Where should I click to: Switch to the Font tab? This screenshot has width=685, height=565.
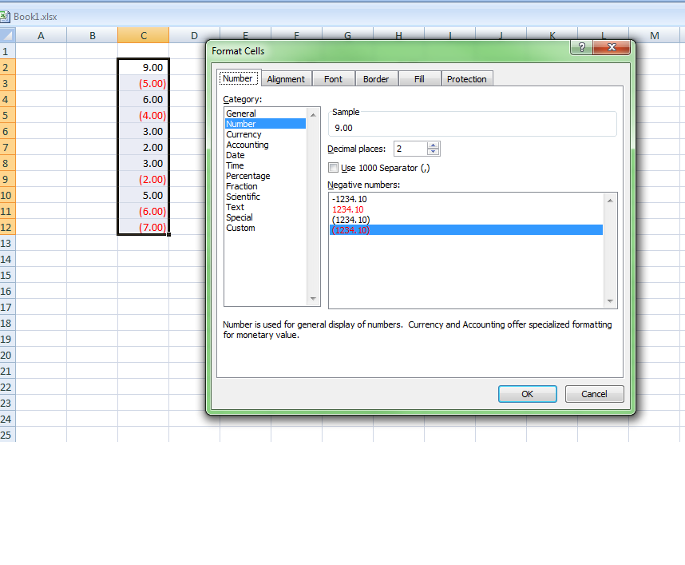click(x=333, y=78)
